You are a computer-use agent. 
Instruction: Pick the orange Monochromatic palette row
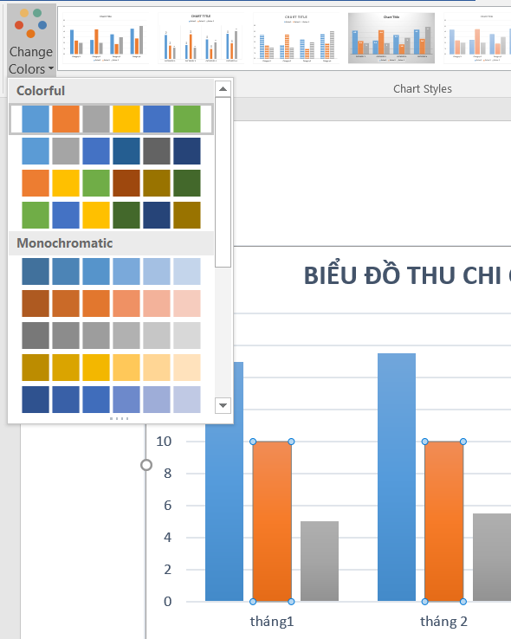(x=111, y=304)
